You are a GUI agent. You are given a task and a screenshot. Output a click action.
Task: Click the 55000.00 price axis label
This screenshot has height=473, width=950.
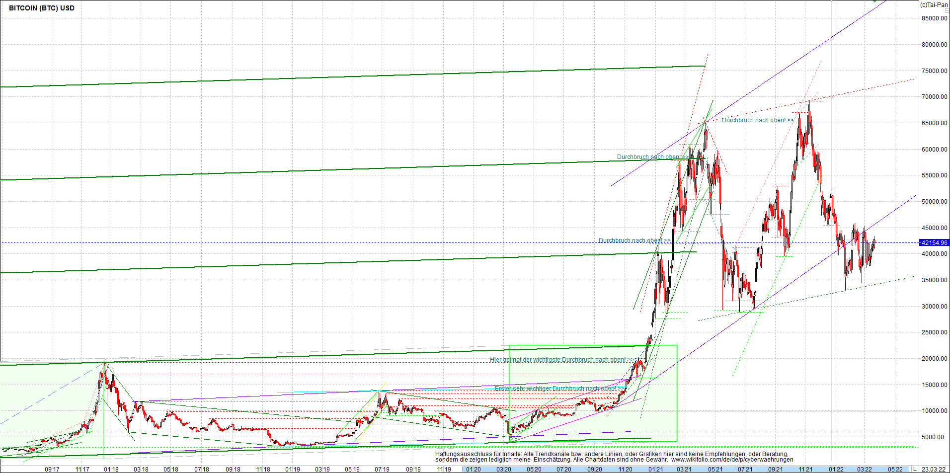[x=935, y=175]
